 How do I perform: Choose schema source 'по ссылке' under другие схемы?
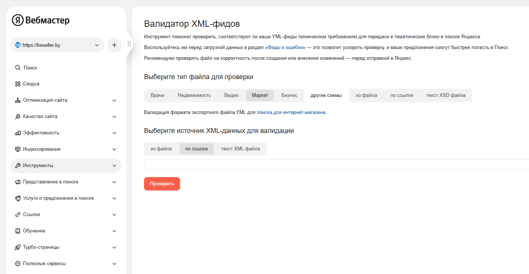(402, 95)
